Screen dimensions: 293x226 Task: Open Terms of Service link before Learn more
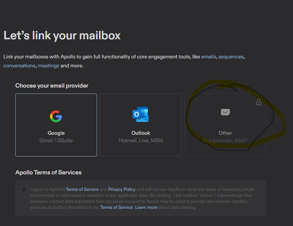(x=116, y=207)
